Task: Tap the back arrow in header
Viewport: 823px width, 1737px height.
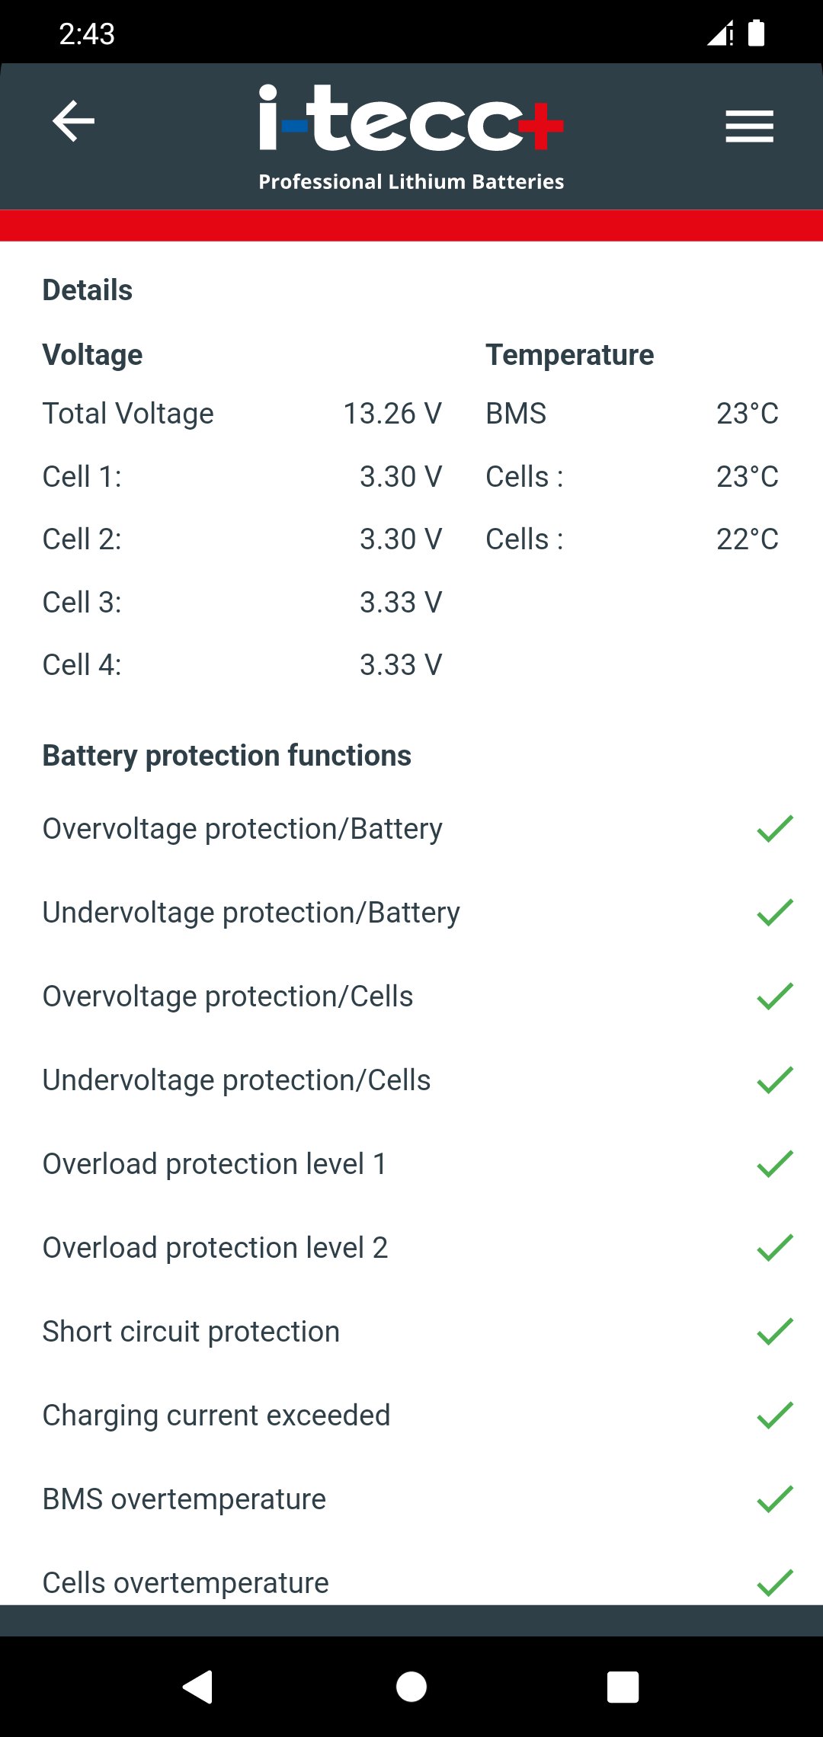Action: 73,121
